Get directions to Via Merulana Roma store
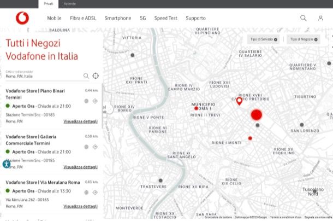 95,192
